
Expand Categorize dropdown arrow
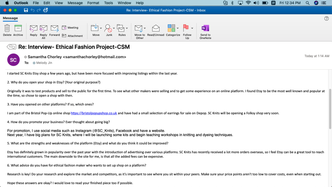[x=178, y=28]
